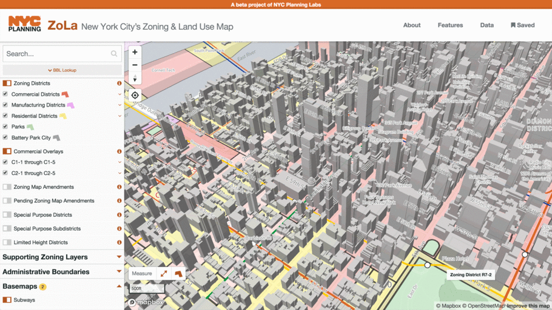Image resolution: width=552 pixels, height=310 pixels.
Task: Expand Supporting Zoning Layers section
Action: coord(62,257)
